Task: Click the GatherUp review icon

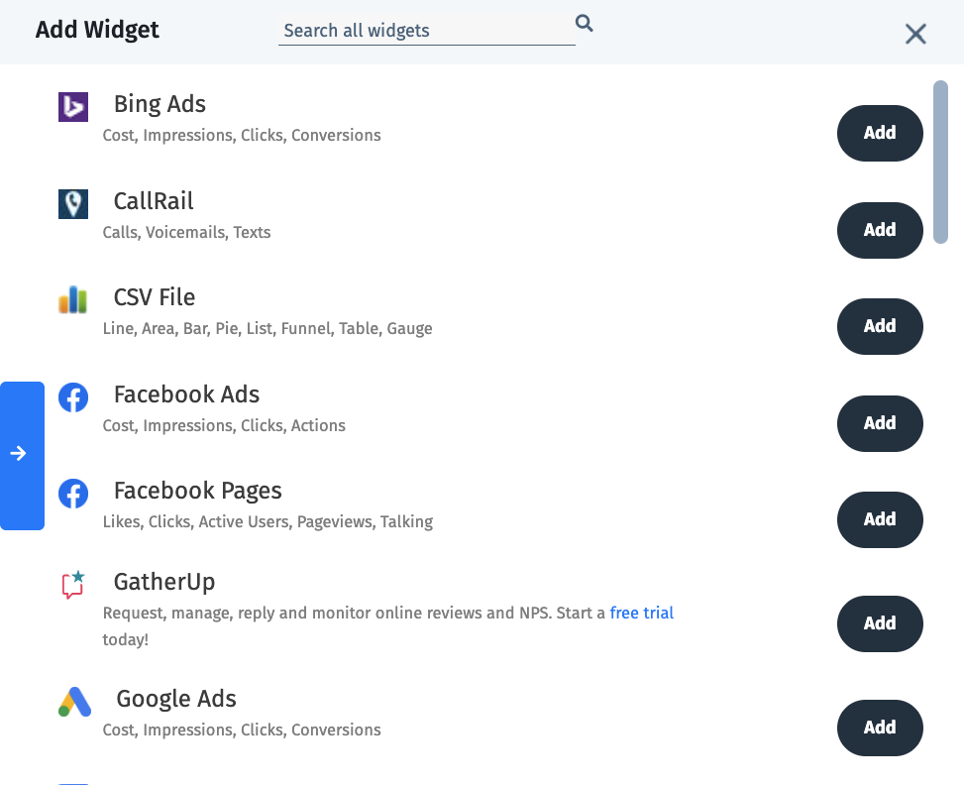Action: pyautogui.click(x=72, y=585)
